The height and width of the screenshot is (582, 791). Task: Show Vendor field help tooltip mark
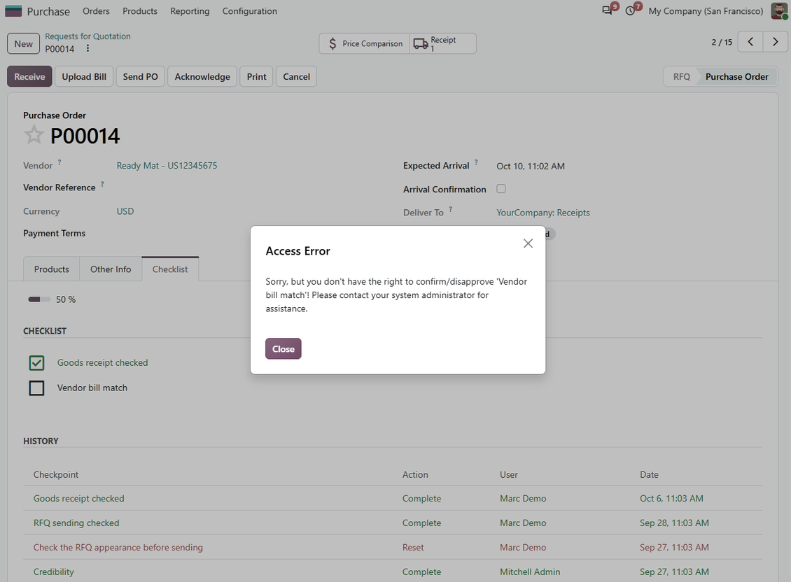(59, 162)
